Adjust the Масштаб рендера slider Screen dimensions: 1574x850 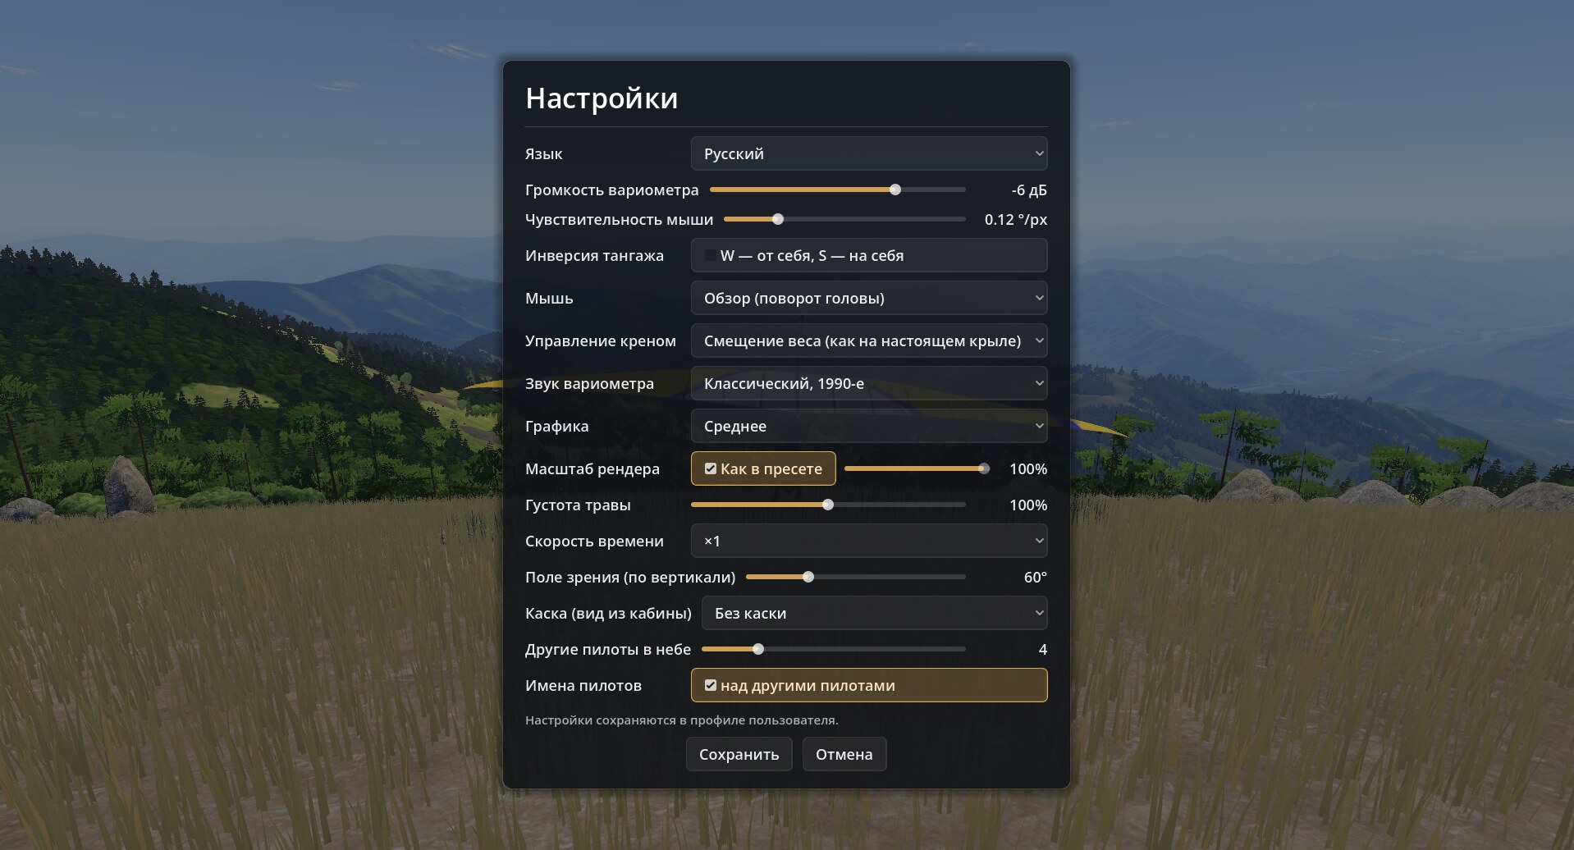[x=917, y=468]
